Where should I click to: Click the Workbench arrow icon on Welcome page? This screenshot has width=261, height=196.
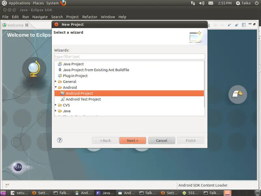coord(238,94)
